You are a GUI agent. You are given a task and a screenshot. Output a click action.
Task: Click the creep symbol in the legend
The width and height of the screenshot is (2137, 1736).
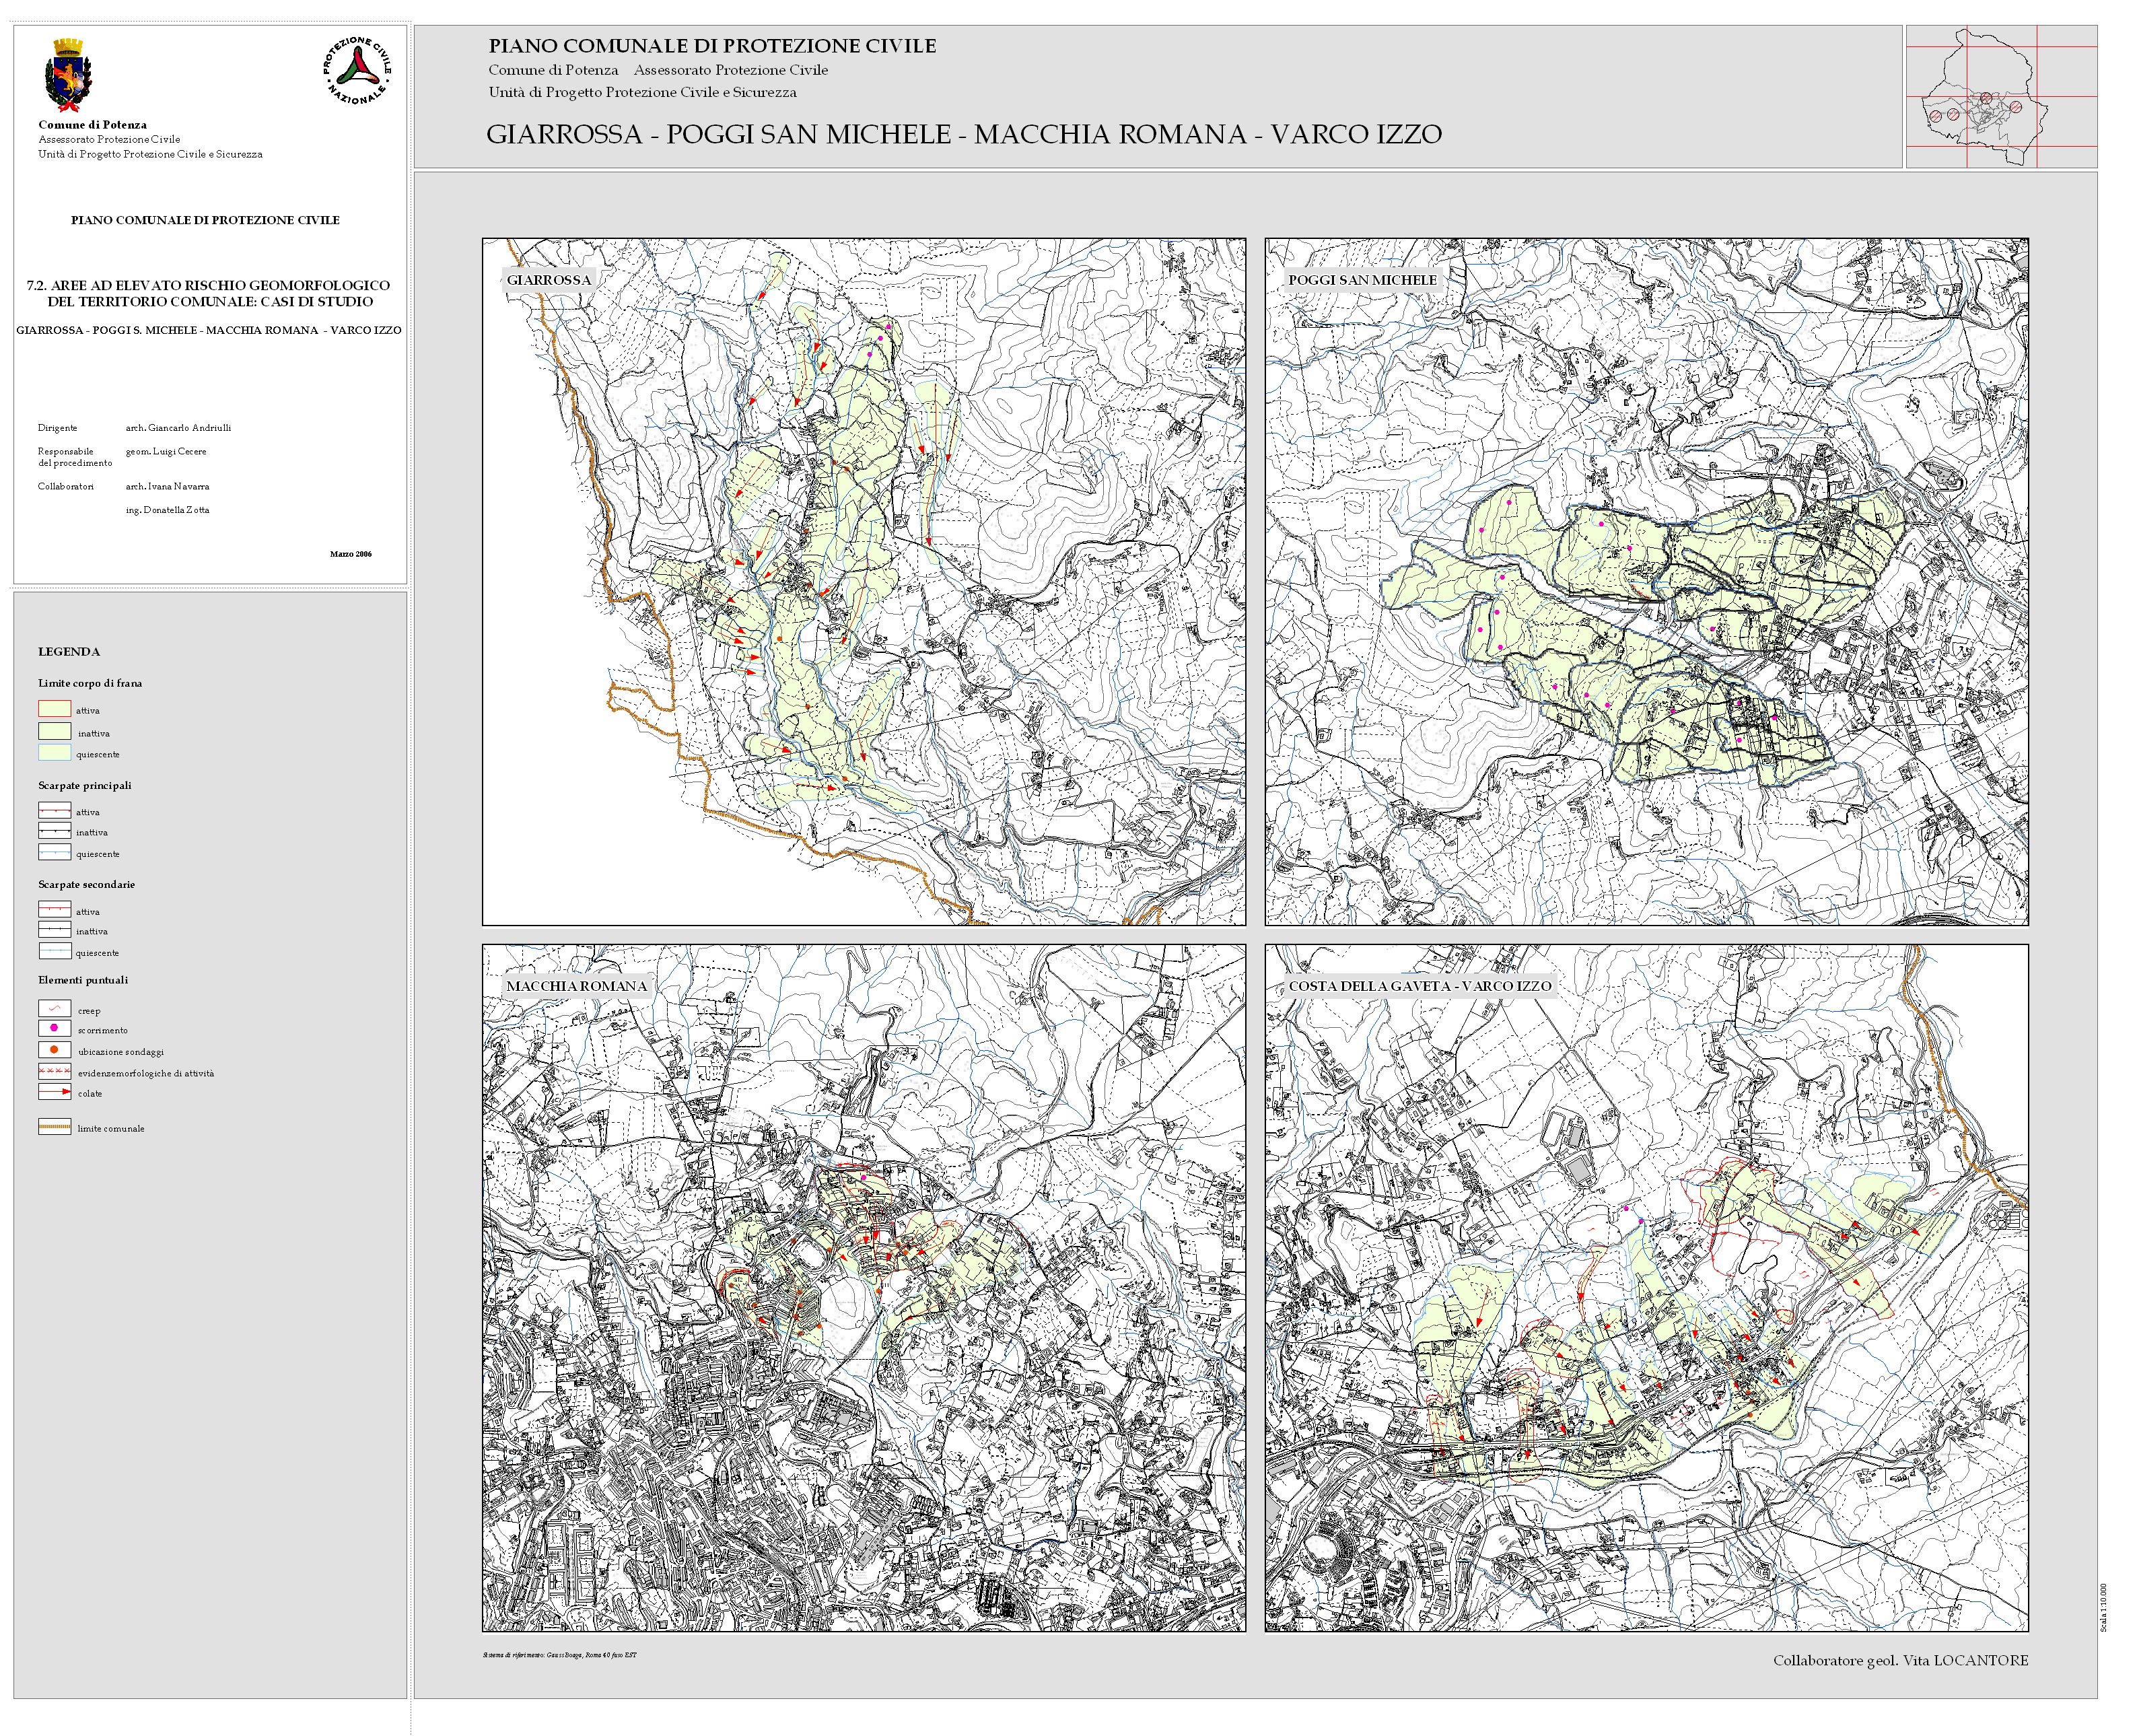tap(54, 1009)
